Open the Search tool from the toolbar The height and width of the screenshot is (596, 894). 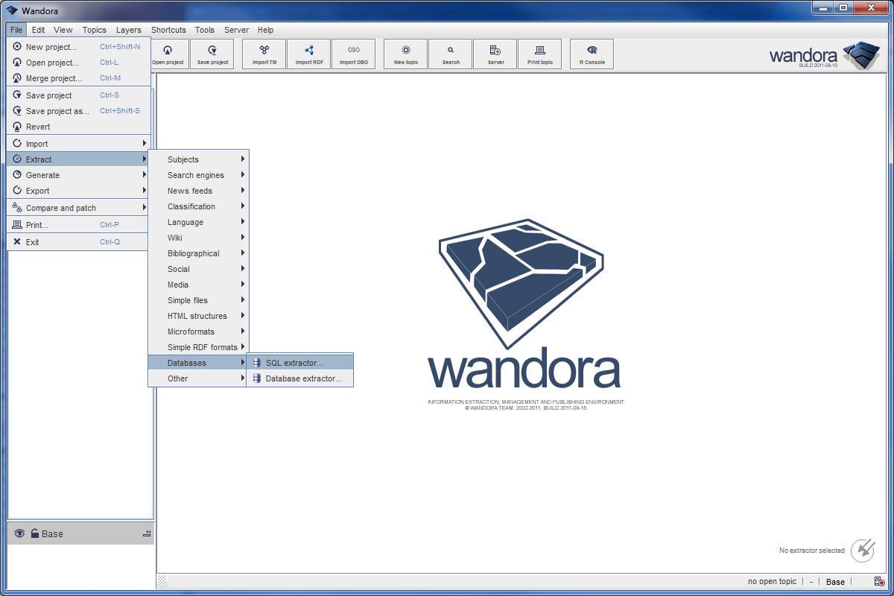point(450,54)
